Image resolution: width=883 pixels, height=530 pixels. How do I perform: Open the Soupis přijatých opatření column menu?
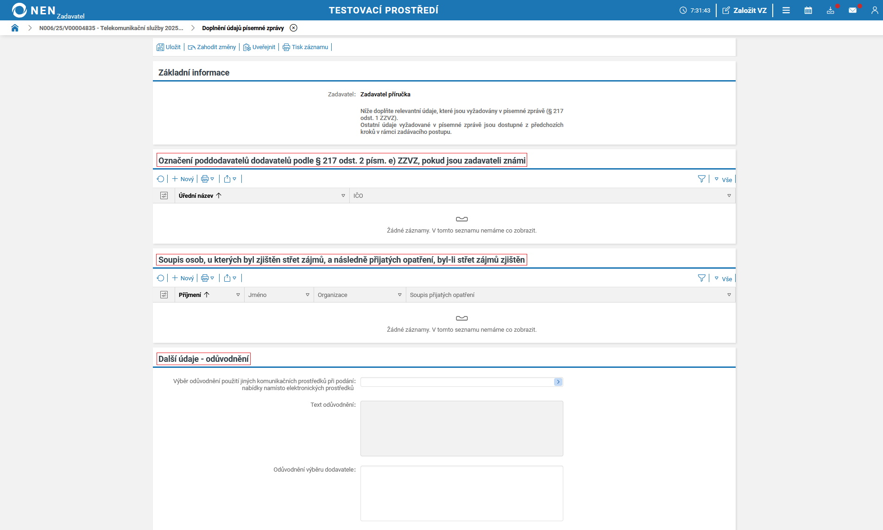[x=729, y=295]
